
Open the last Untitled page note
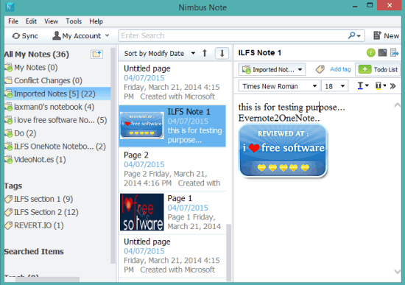[172, 256]
